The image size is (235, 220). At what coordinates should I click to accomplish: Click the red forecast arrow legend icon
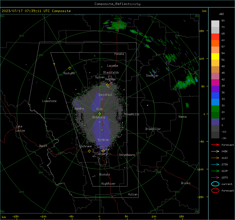215,145
